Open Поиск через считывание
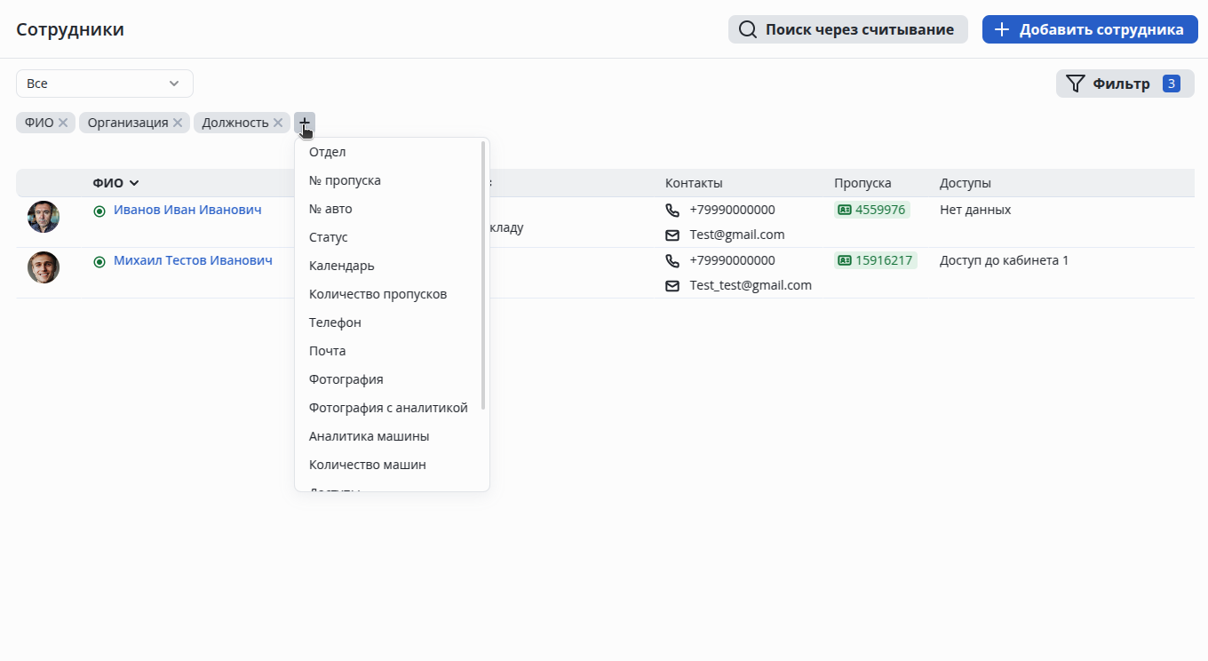 coord(847,29)
